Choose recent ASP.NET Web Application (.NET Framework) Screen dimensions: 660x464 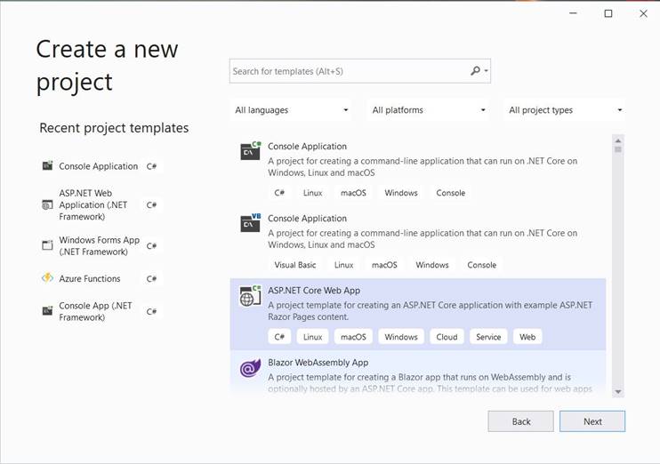click(x=101, y=204)
